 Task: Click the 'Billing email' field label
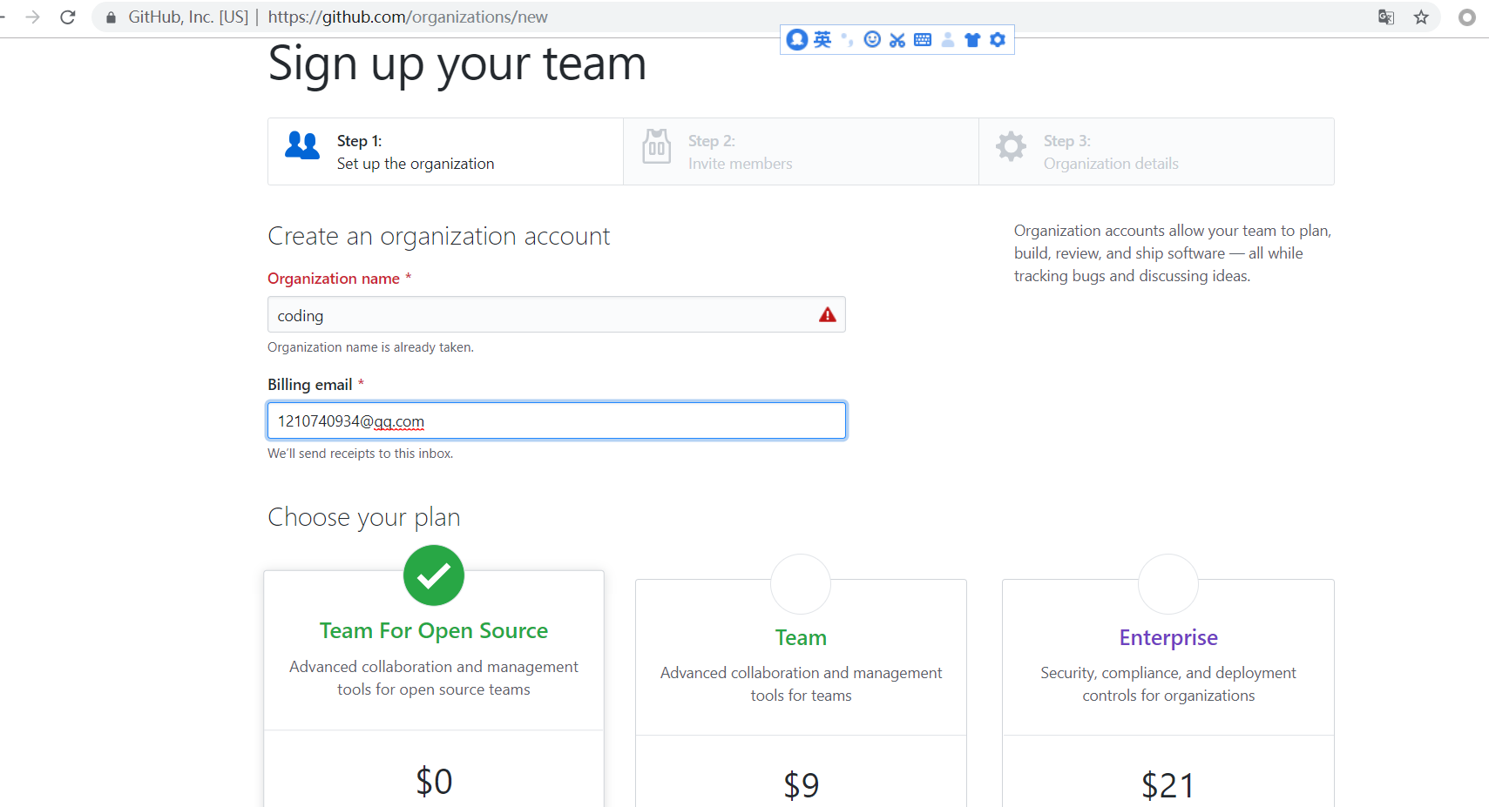[x=310, y=385]
